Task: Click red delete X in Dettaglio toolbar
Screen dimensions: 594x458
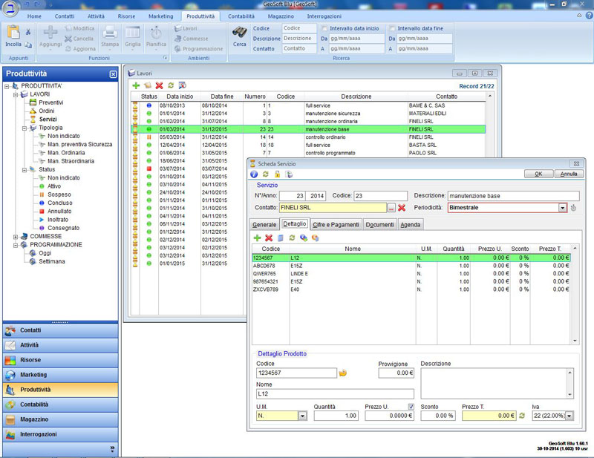Action: (x=269, y=238)
